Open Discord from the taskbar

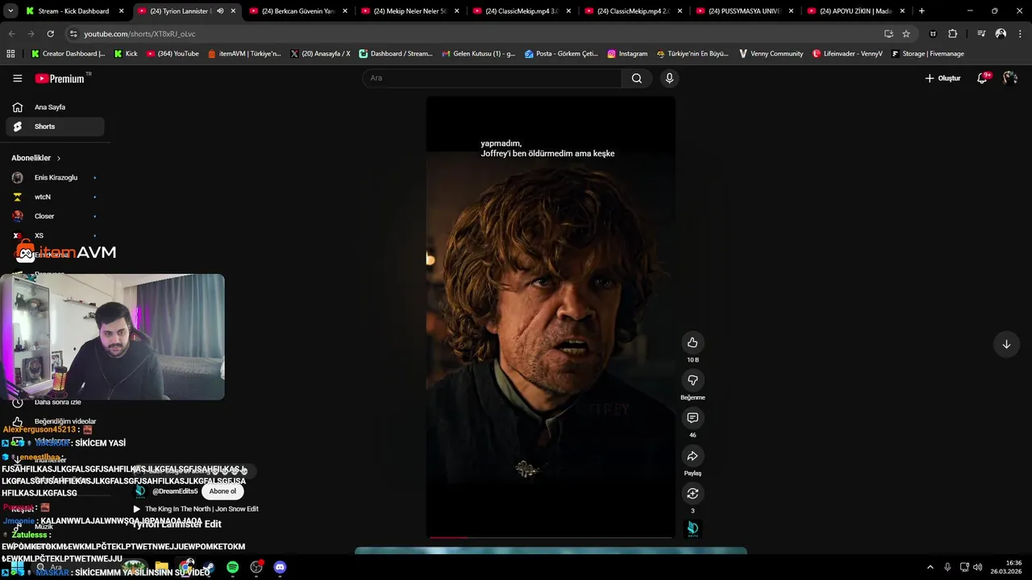coord(280,567)
